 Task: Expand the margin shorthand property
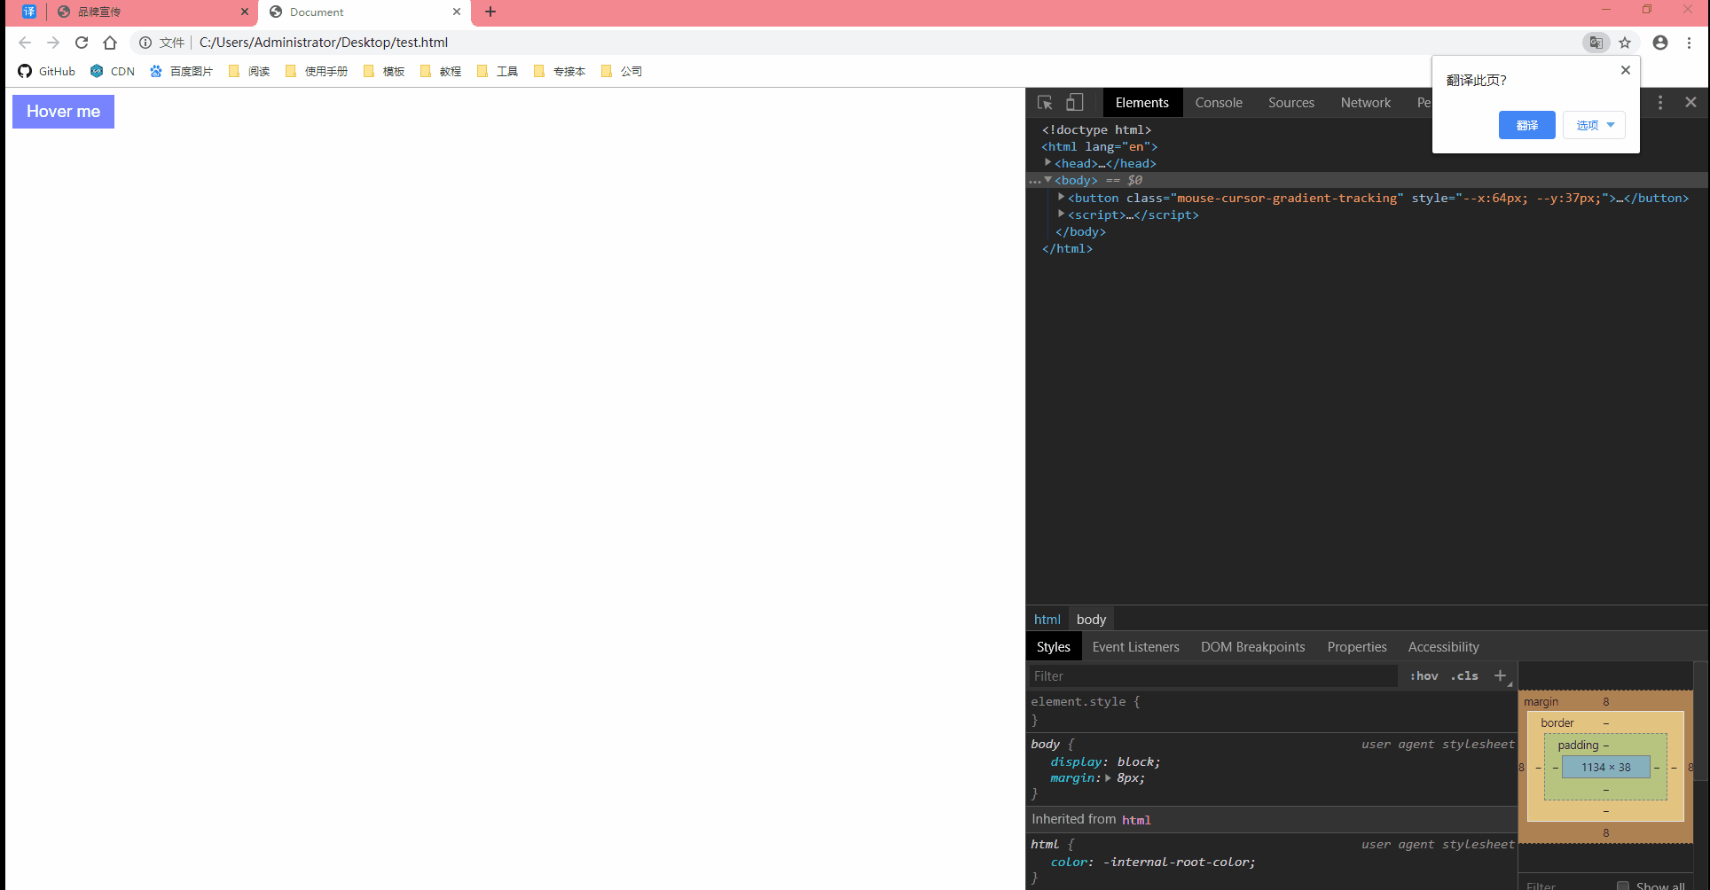click(1108, 777)
